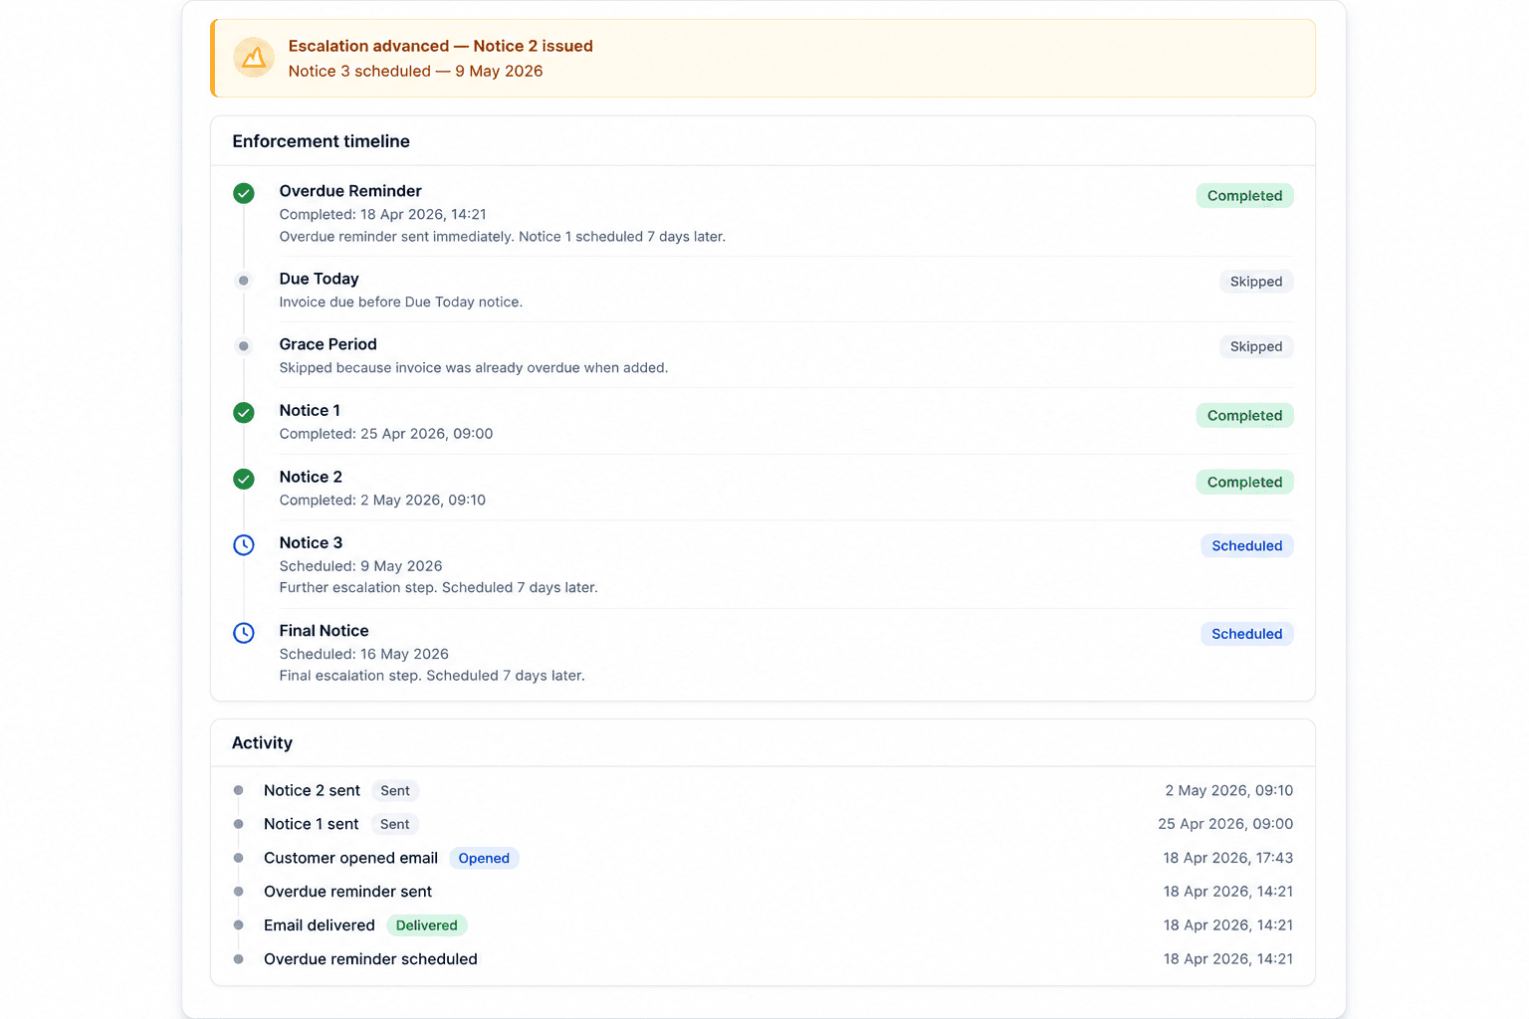
Task: Click the bullet dot beside 'Customer opened email'
Action: coord(238,858)
